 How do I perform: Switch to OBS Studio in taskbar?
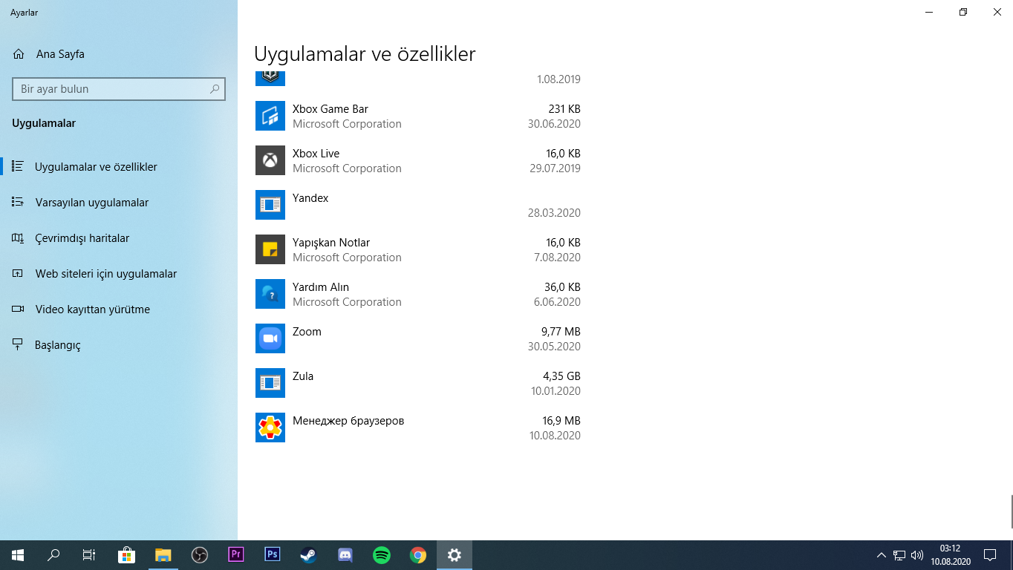(200, 555)
